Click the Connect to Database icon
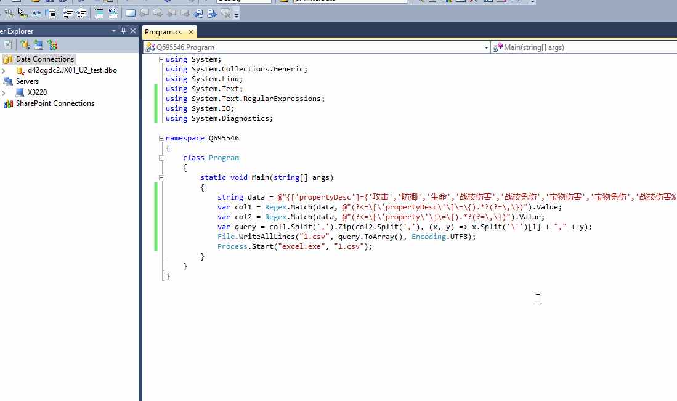677x401 pixels. click(x=25, y=45)
